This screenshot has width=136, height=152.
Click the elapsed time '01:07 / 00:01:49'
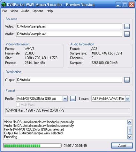pyautogui.click(x=75, y=146)
